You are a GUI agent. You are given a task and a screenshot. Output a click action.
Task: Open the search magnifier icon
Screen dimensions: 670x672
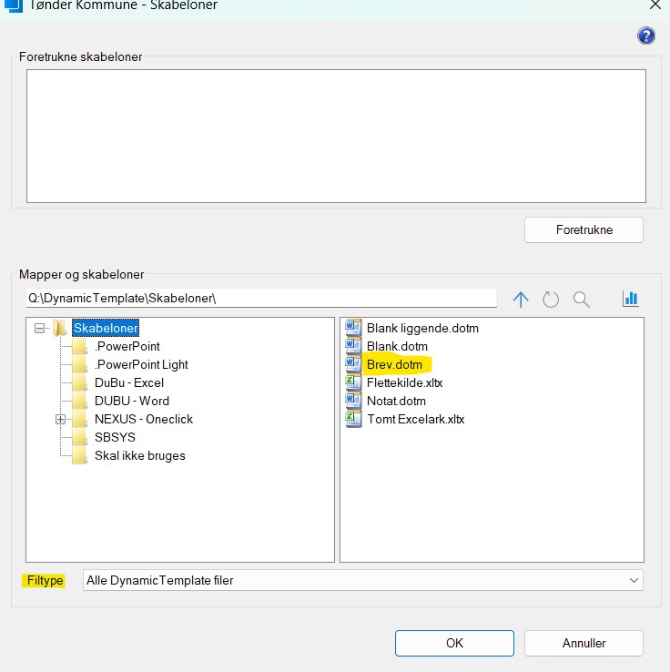582,300
